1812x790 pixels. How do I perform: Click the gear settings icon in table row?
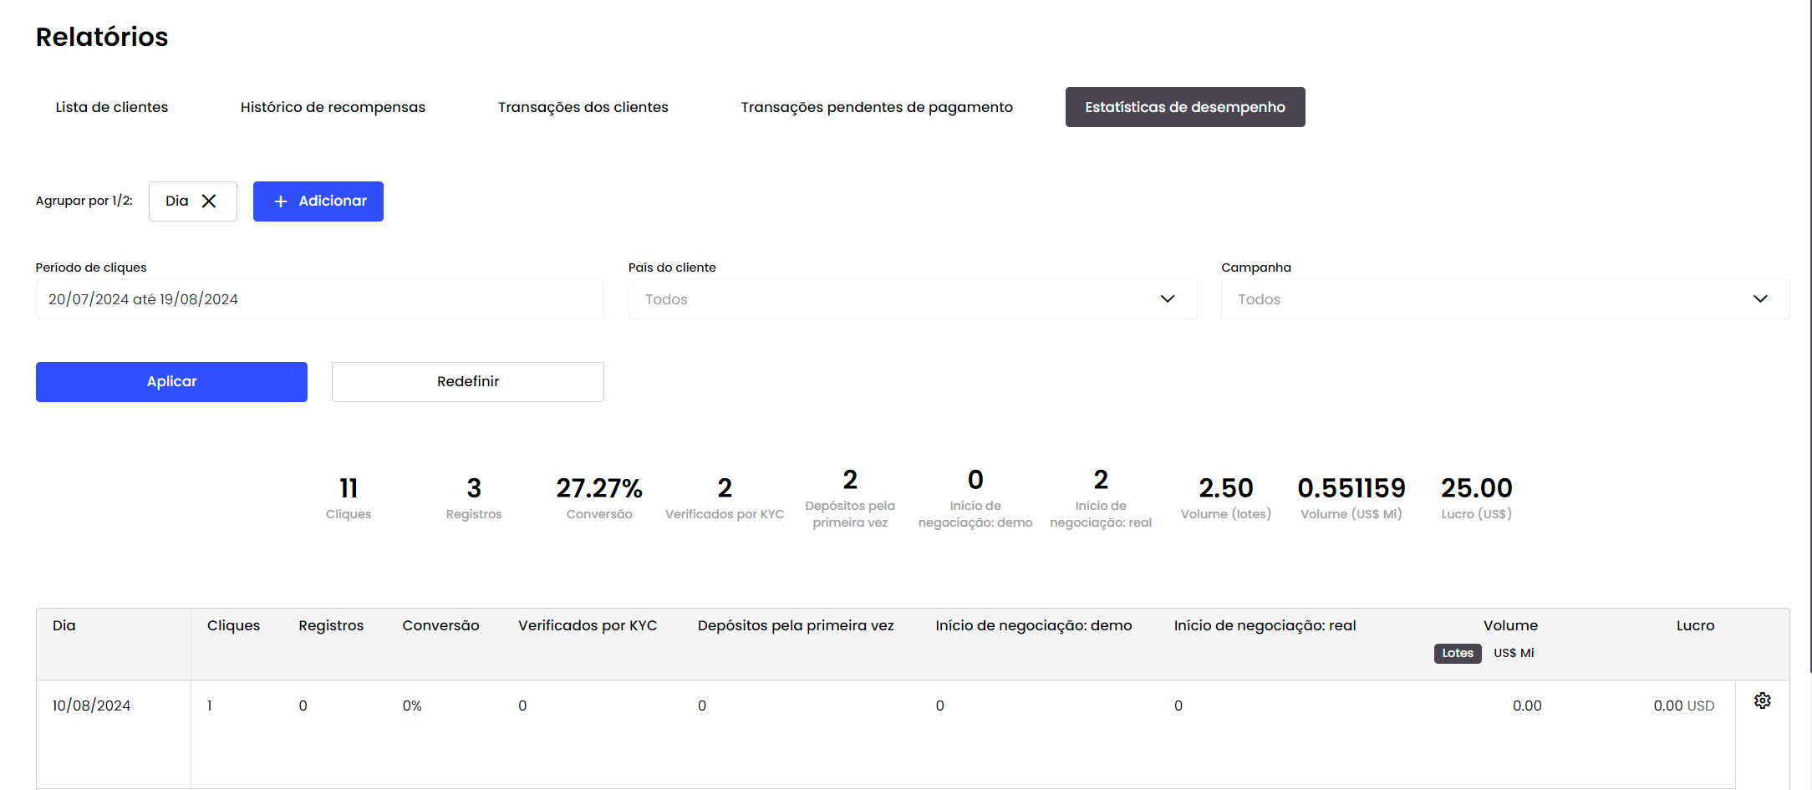point(1762,701)
